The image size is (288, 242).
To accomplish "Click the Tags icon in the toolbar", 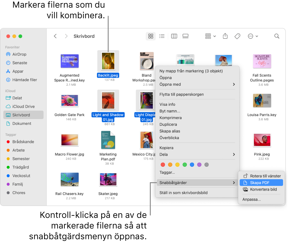I will click(x=237, y=36).
